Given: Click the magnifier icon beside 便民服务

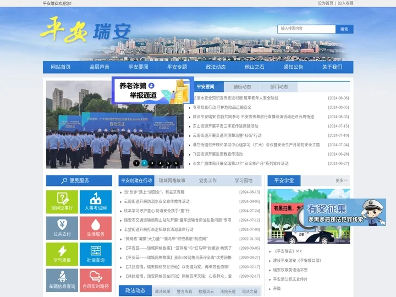Looking at the screenshot, I should (64, 180).
